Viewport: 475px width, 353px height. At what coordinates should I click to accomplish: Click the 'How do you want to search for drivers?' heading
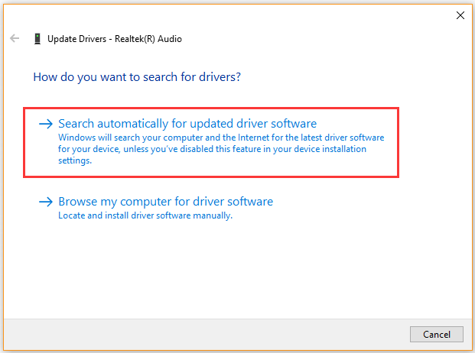(137, 77)
